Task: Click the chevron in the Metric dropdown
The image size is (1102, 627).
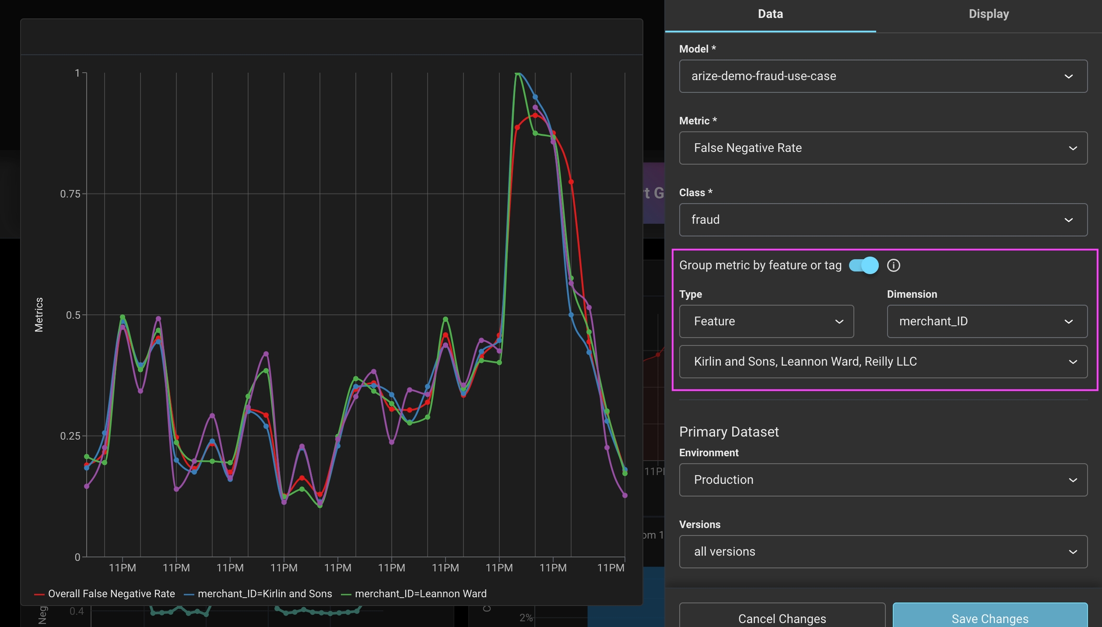Action: pyautogui.click(x=1072, y=148)
